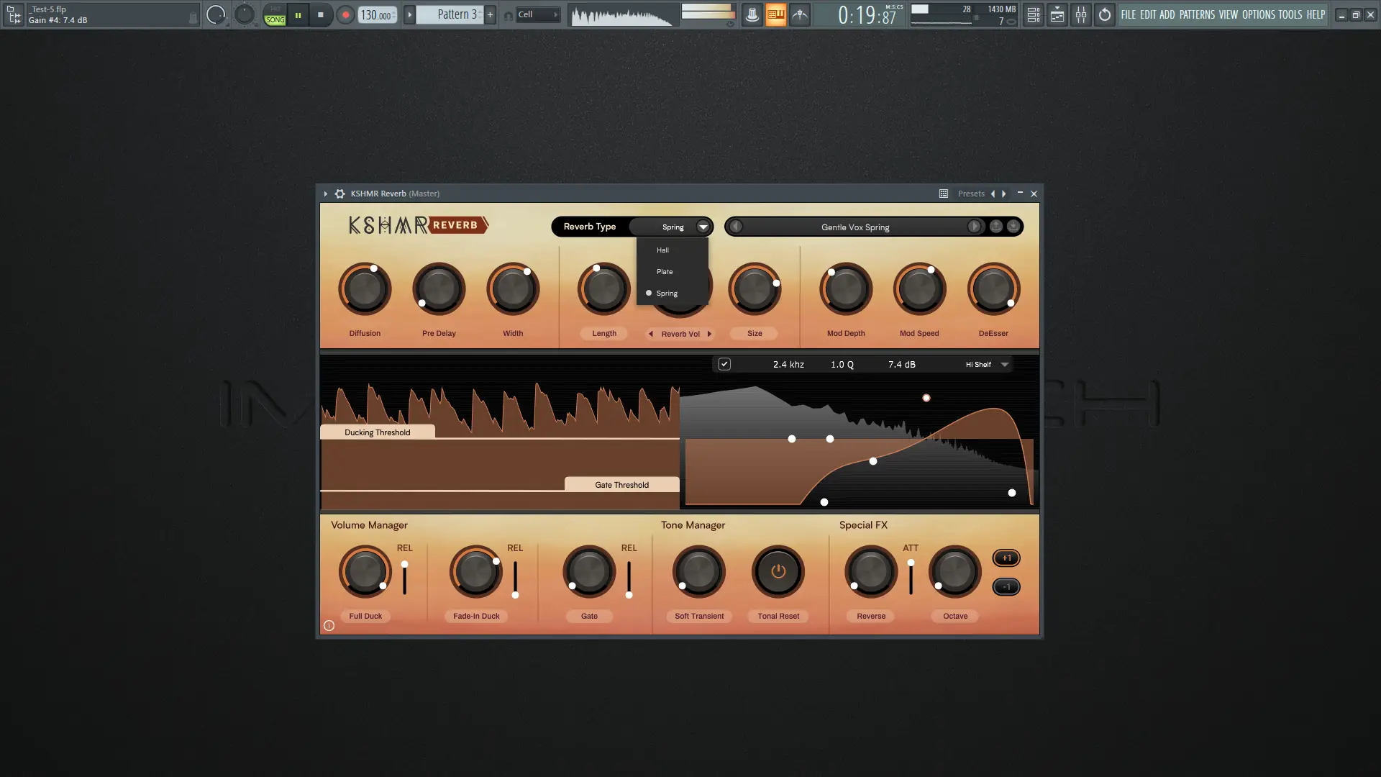Enable the +1 octave button

1006,558
